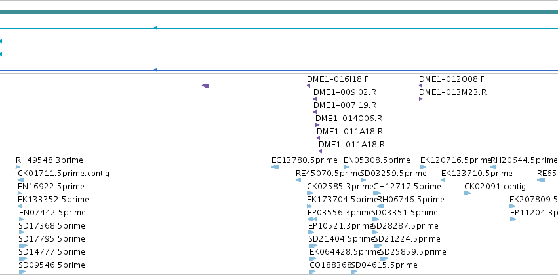Select the SD09546.5prime label
Viewport: 558px width, 275px height.
click(52, 265)
